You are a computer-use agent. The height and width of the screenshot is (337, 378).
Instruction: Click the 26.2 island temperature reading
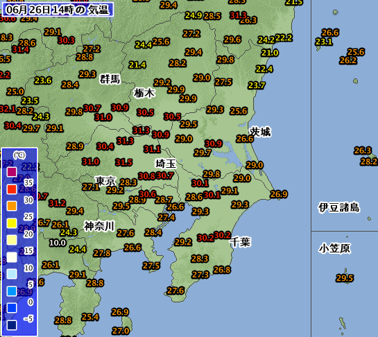348,60
